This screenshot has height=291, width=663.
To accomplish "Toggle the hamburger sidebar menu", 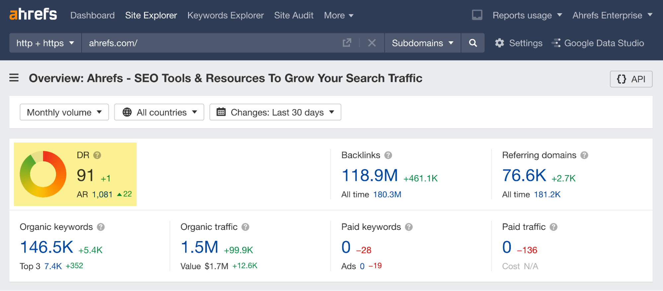I will coord(14,78).
